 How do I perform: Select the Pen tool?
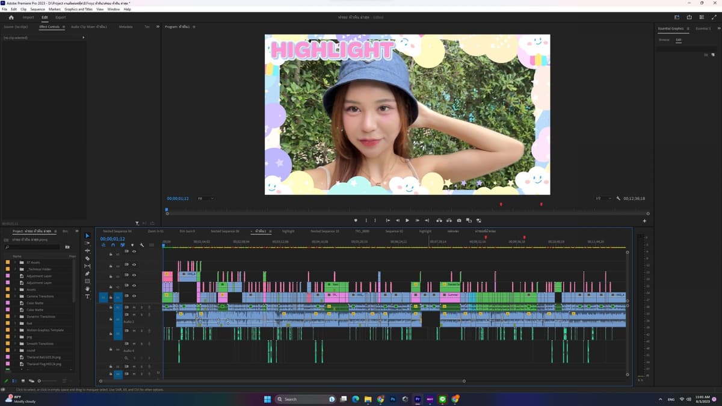[x=87, y=274]
